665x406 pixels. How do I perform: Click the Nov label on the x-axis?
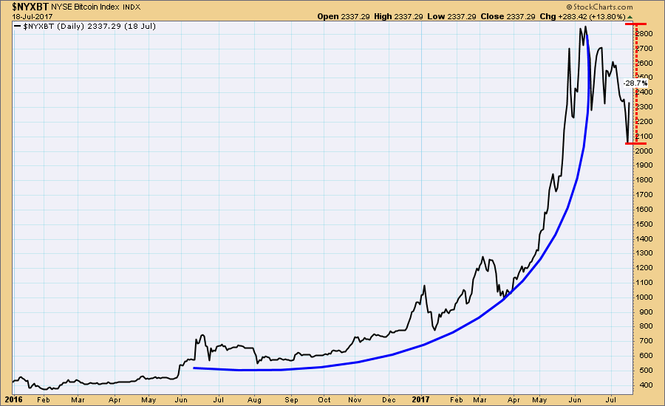pos(355,399)
